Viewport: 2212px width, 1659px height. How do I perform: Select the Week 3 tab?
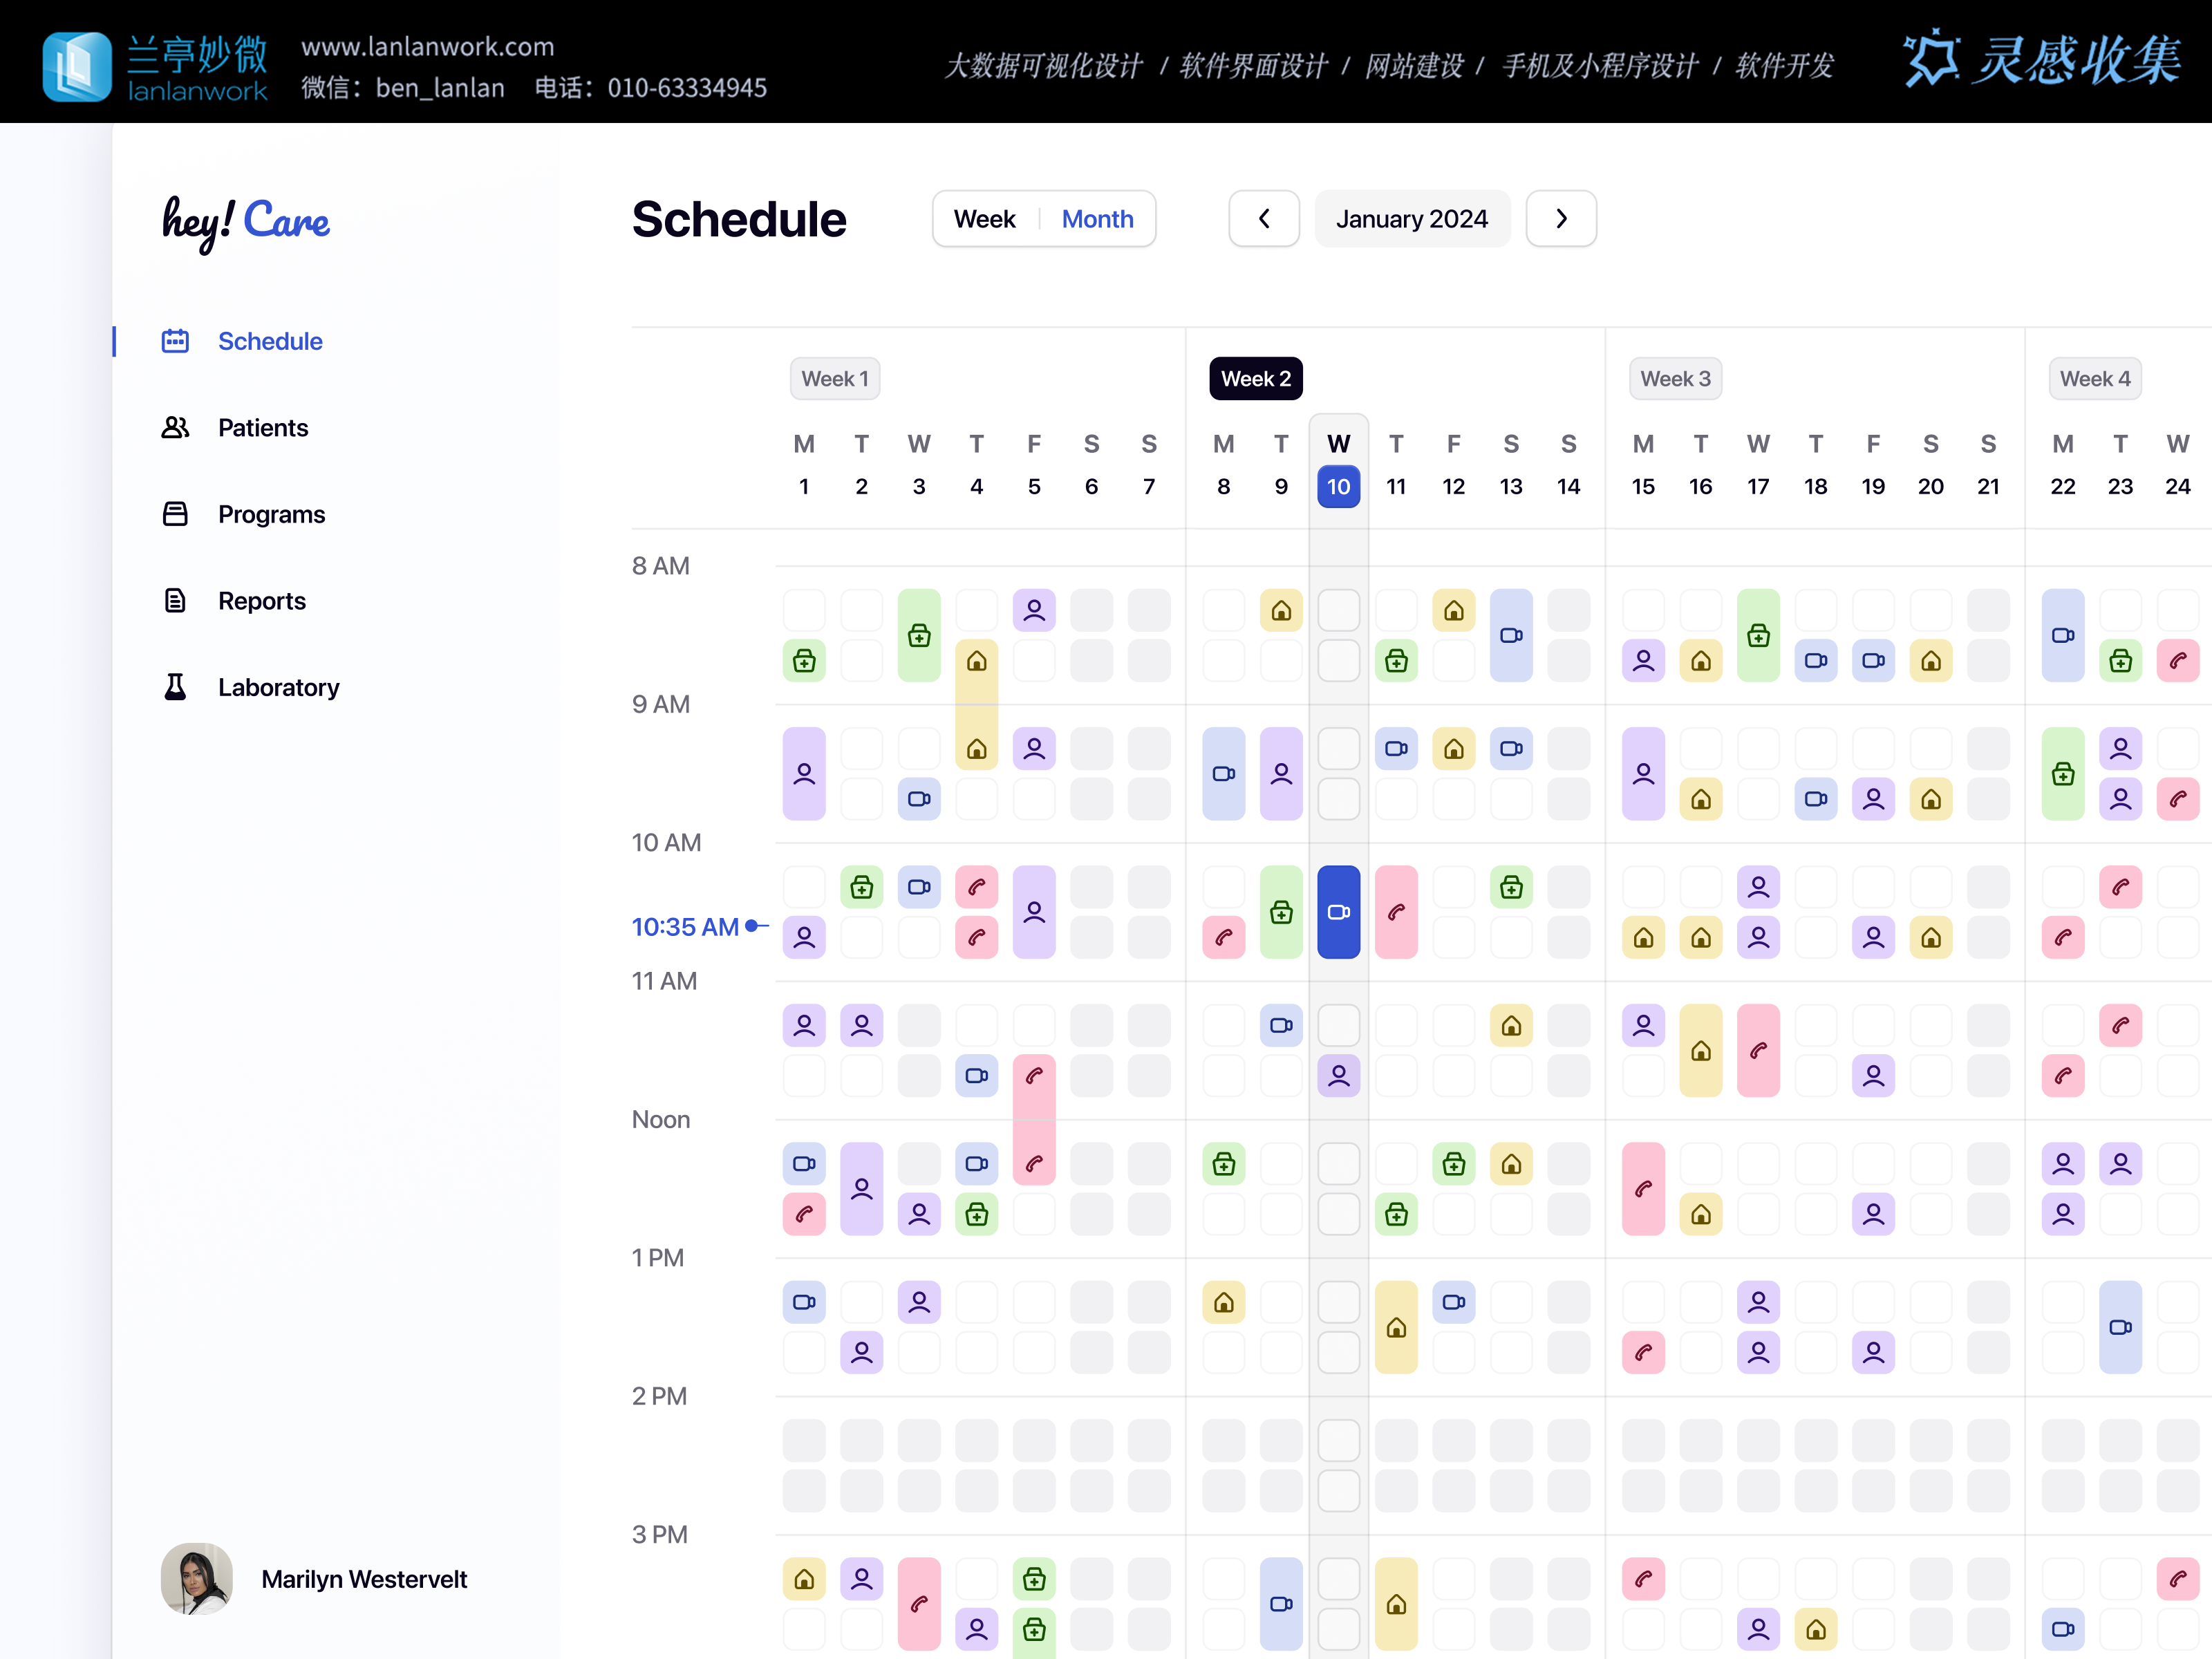1675,379
